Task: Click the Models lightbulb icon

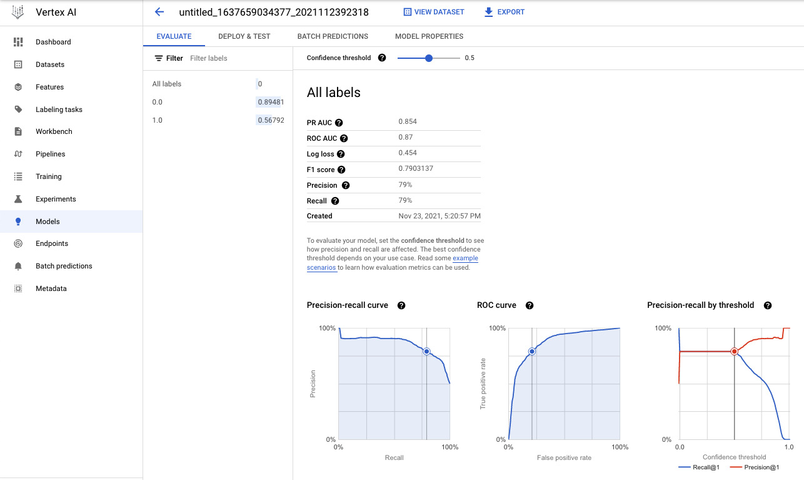Action: click(18, 222)
